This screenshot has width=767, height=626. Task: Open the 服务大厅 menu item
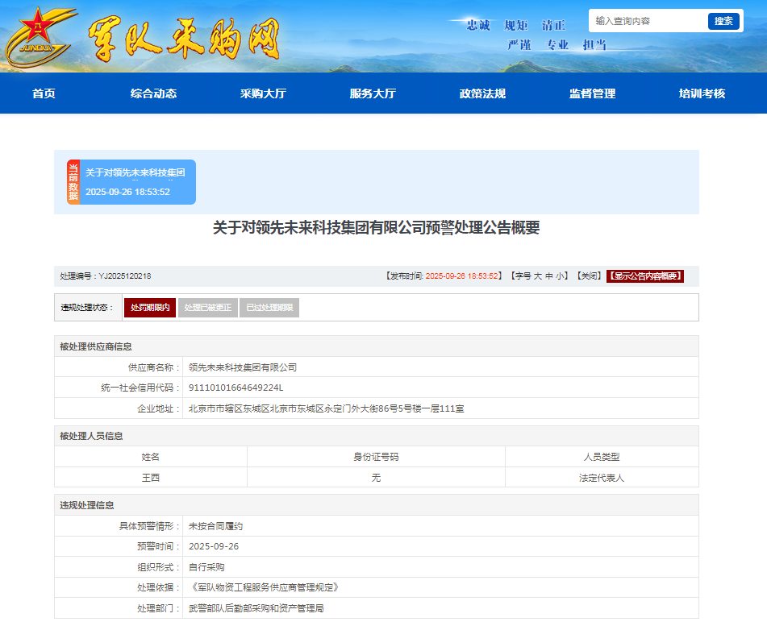373,93
